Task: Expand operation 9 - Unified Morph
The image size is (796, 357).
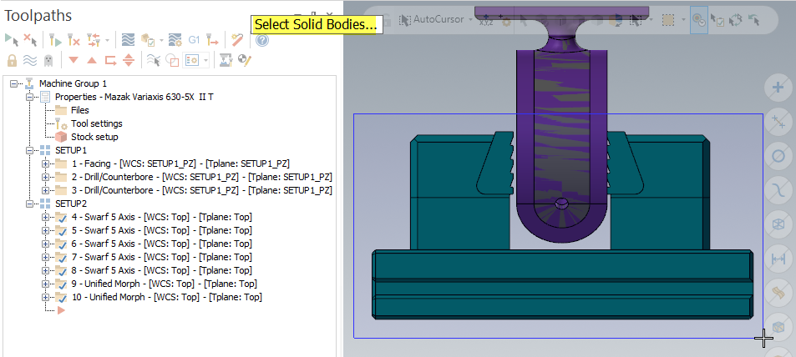Action: tap(45, 284)
